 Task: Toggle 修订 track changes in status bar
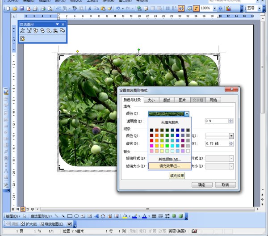tap(142, 231)
